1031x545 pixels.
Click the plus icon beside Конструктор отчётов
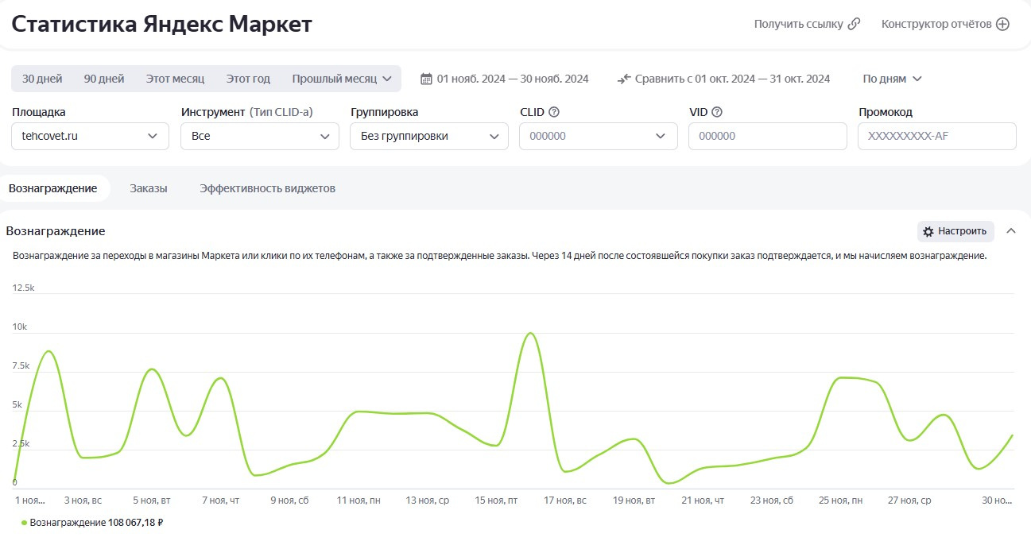[x=1003, y=24]
